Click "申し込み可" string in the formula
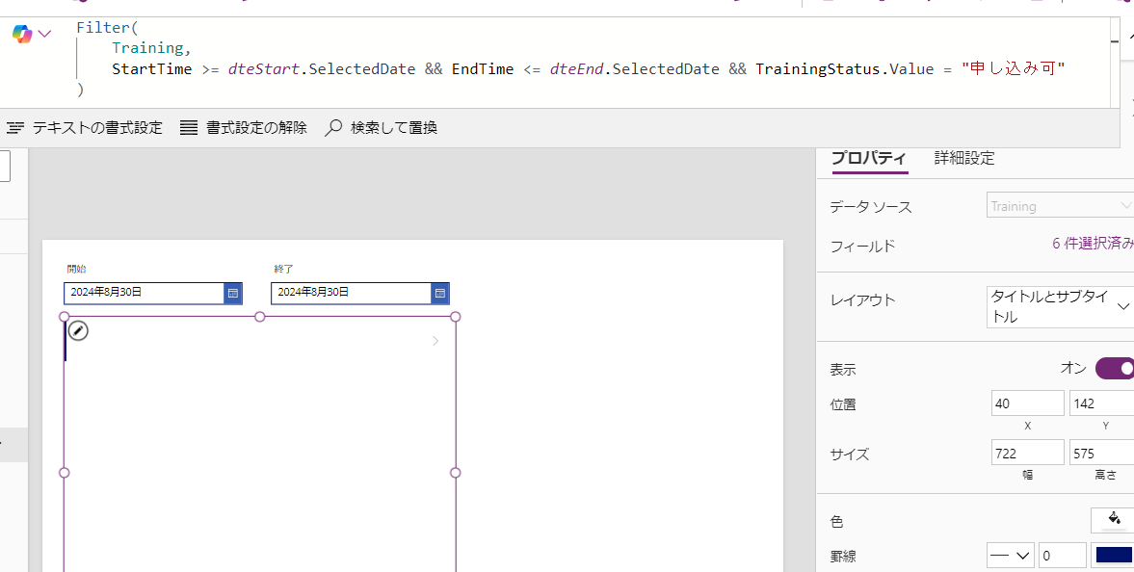 tap(1014, 69)
